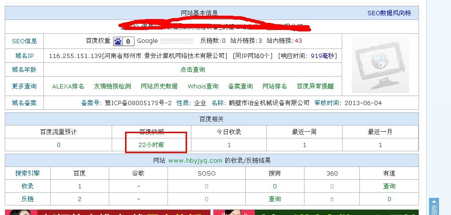Click the 备案号 豫ICP备08005175号-2 text
Image resolution: width=451 pixels, height=215 pixels.
tap(126, 103)
